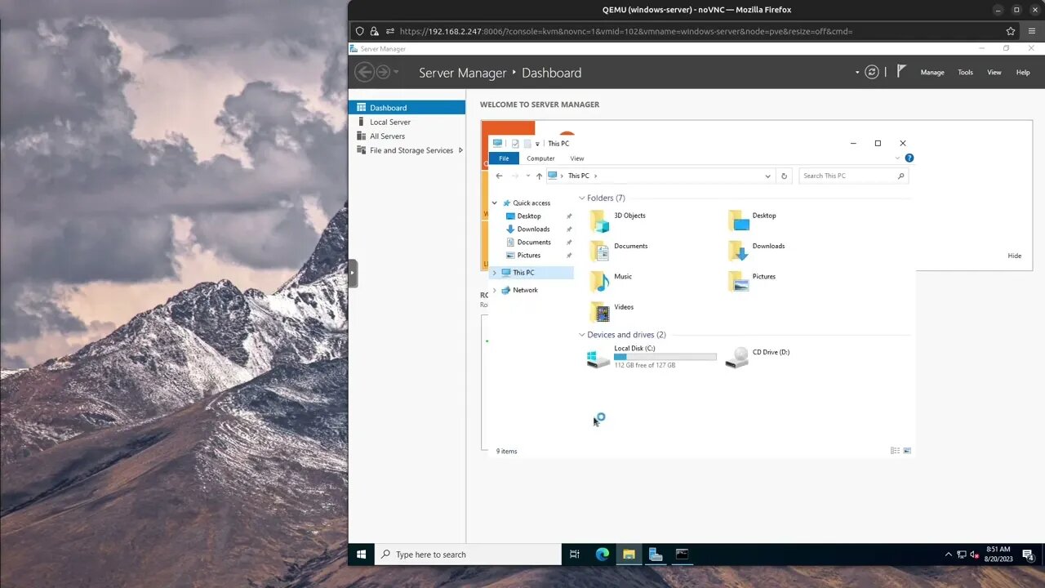The width and height of the screenshot is (1045, 588).
Task: Open Downloads under Quick access
Action: [x=533, y=229]
